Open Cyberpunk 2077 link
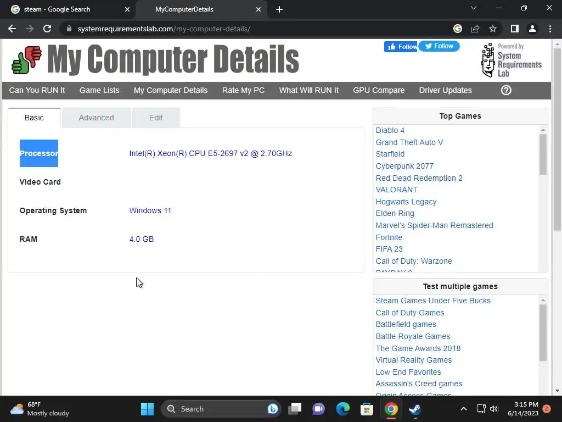Screen dimensions: 562x422 (404, 166)
